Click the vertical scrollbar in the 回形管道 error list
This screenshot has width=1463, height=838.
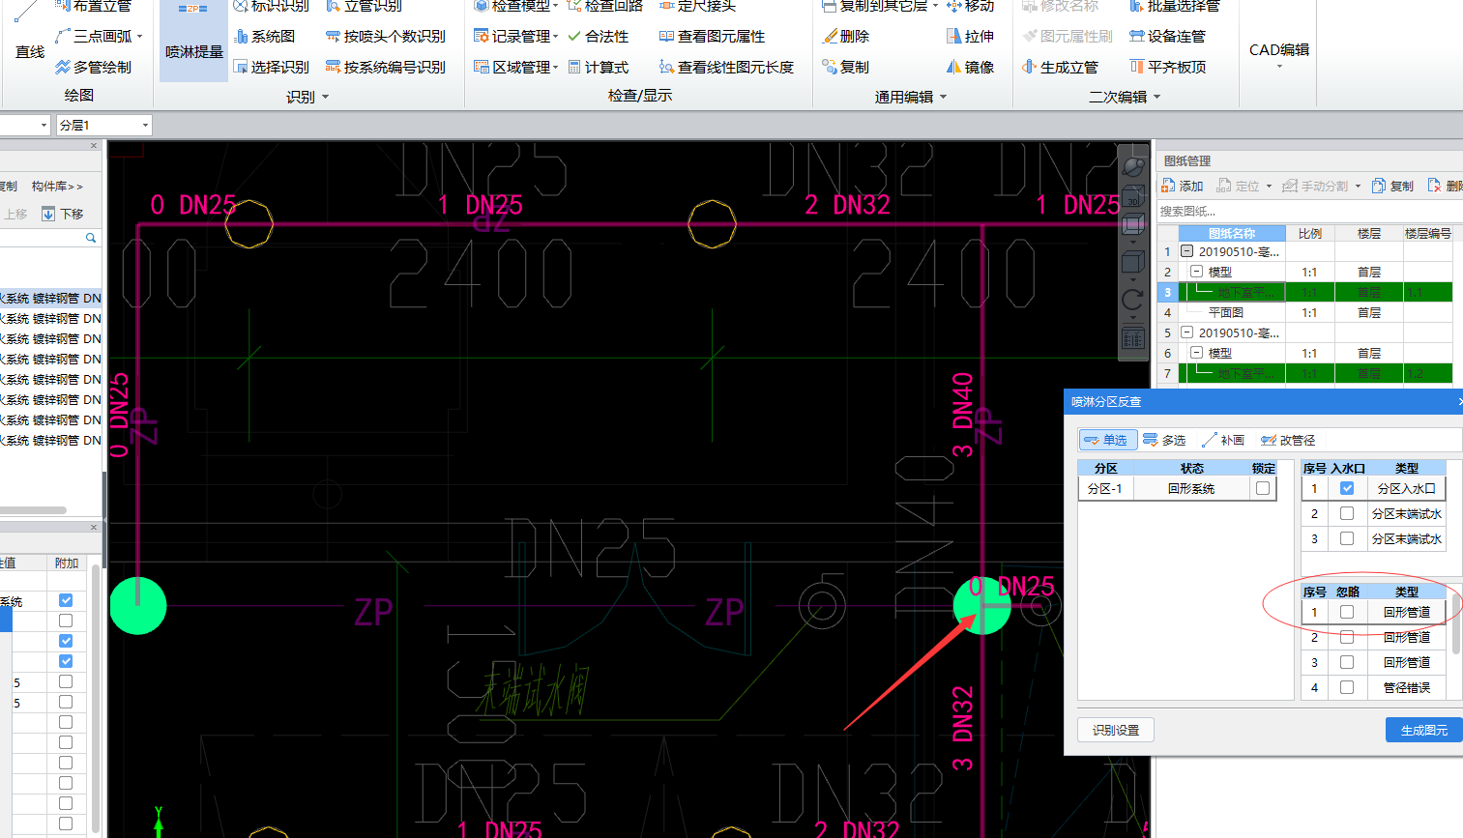pos(1457,623)
